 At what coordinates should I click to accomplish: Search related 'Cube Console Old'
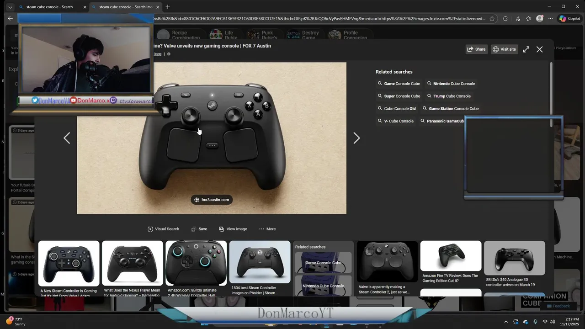click(x=397, y=109)
